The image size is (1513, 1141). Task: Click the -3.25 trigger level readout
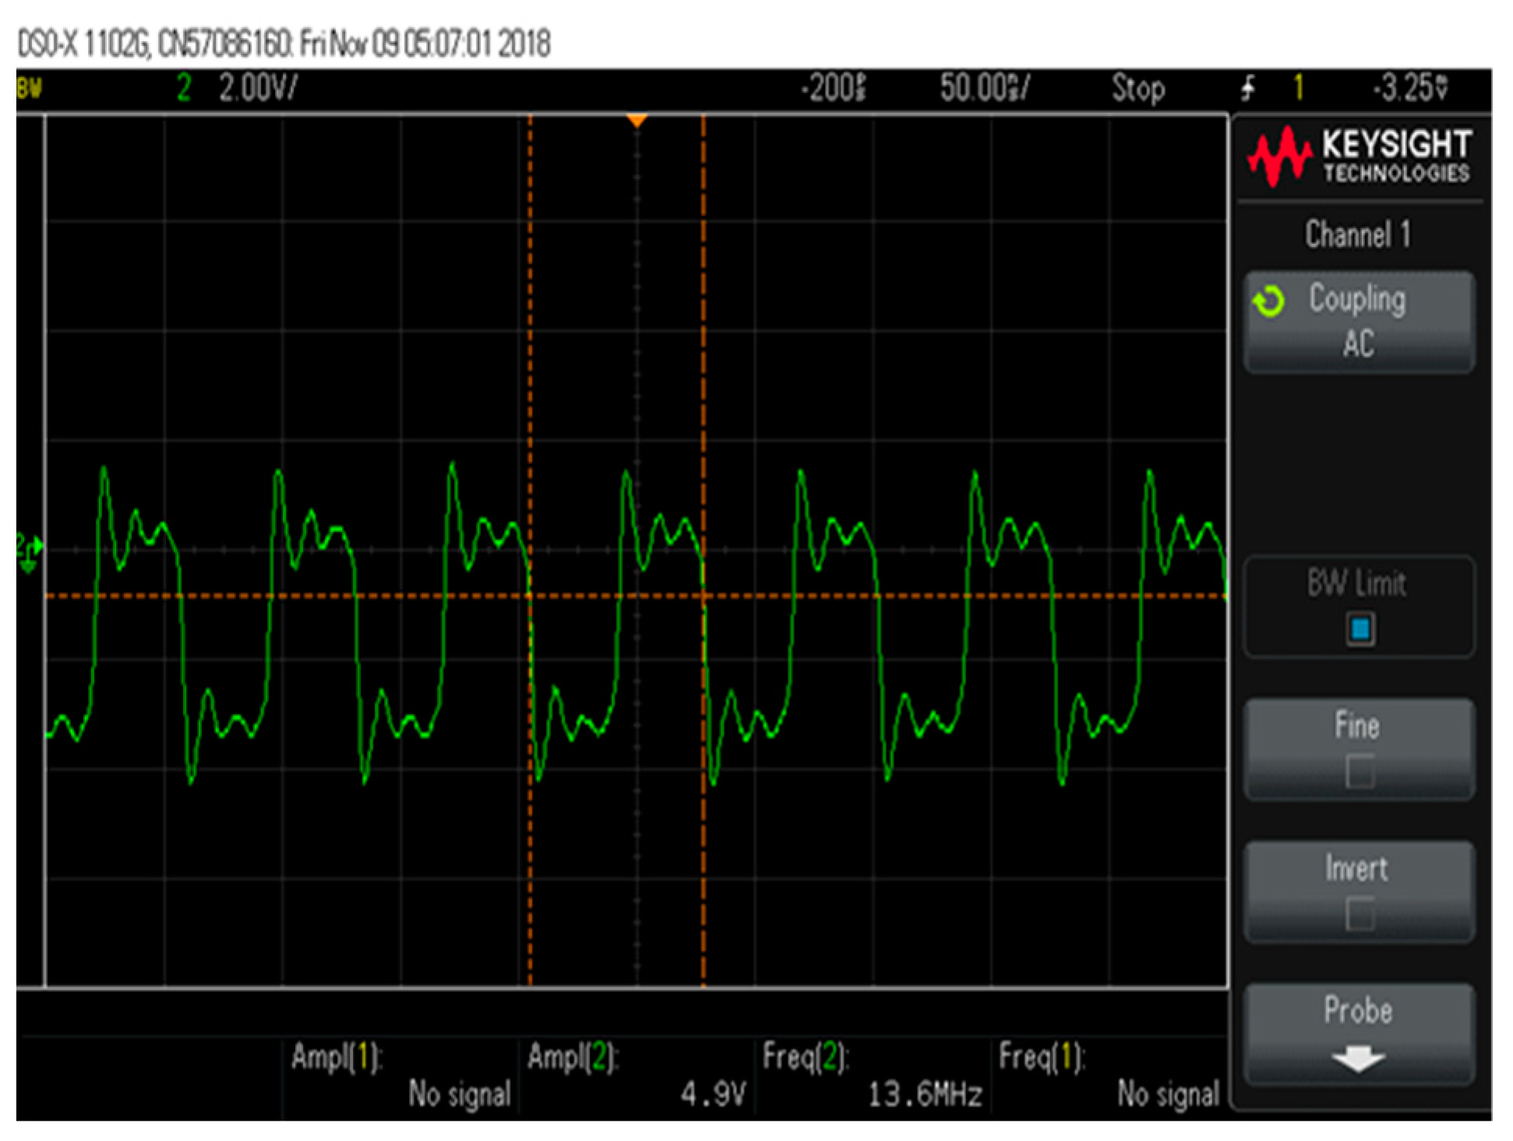coord(1409,88)
